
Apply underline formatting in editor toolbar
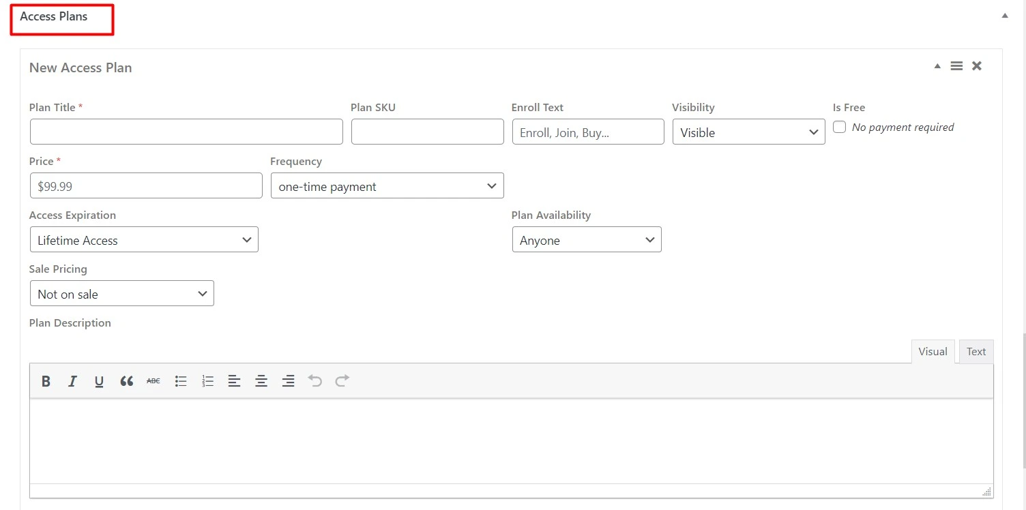(x=99, y=381)
